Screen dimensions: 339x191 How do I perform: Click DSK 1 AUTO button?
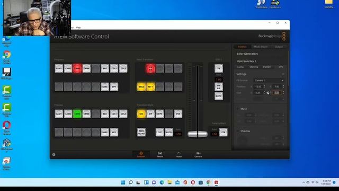[x=219, y=96]
